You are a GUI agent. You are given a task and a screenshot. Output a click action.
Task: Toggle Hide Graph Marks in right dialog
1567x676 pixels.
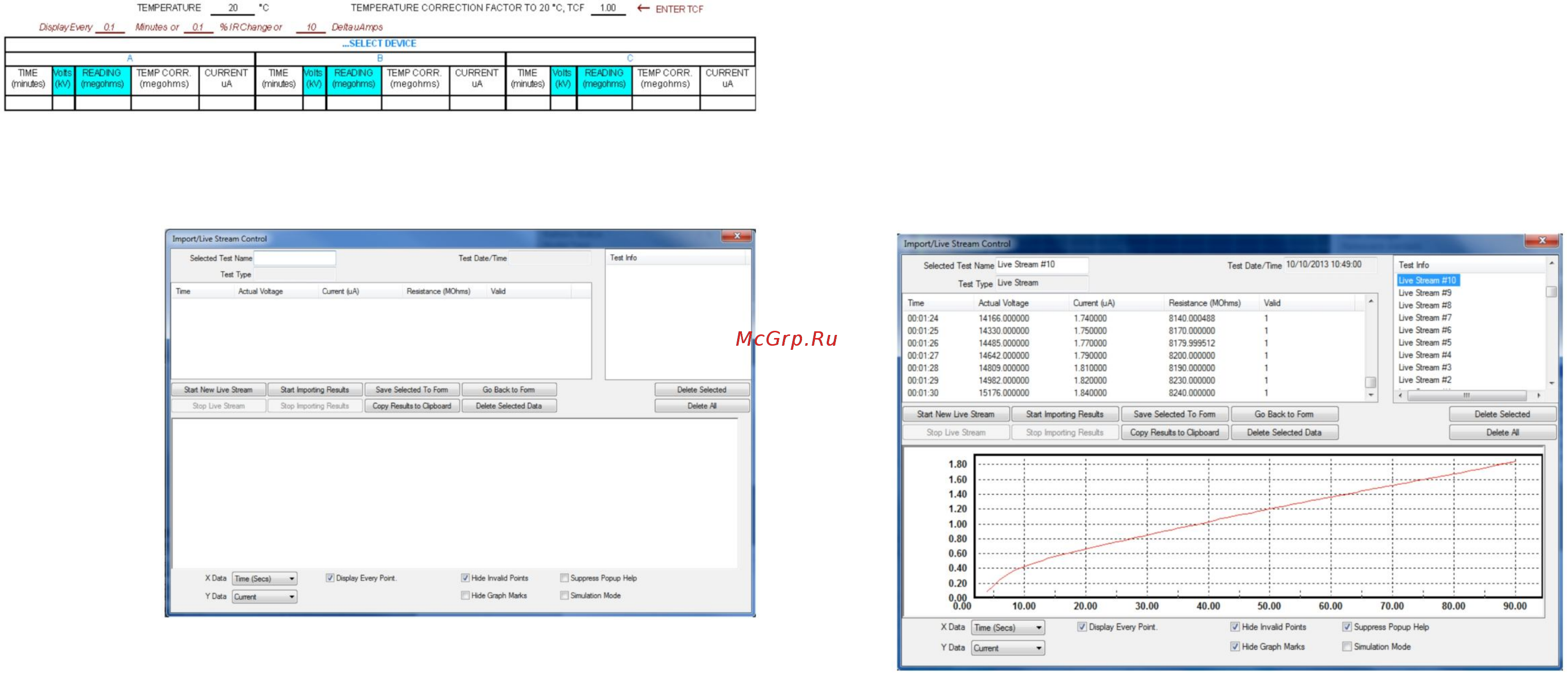tap(1235, 646)
